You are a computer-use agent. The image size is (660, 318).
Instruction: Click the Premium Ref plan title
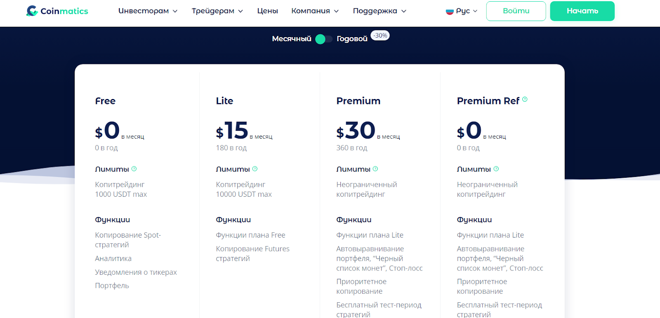(x=488, y=101)
